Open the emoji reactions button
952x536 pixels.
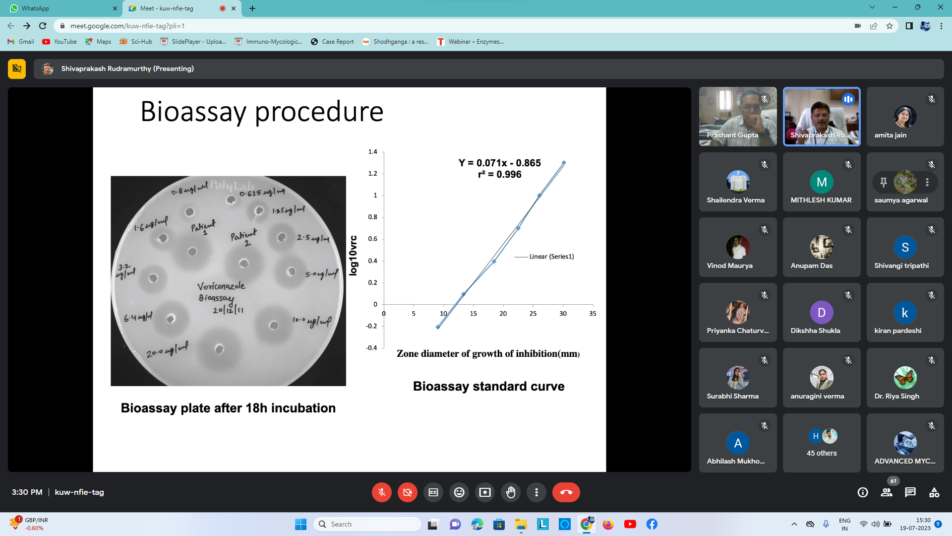pos(459,492)
